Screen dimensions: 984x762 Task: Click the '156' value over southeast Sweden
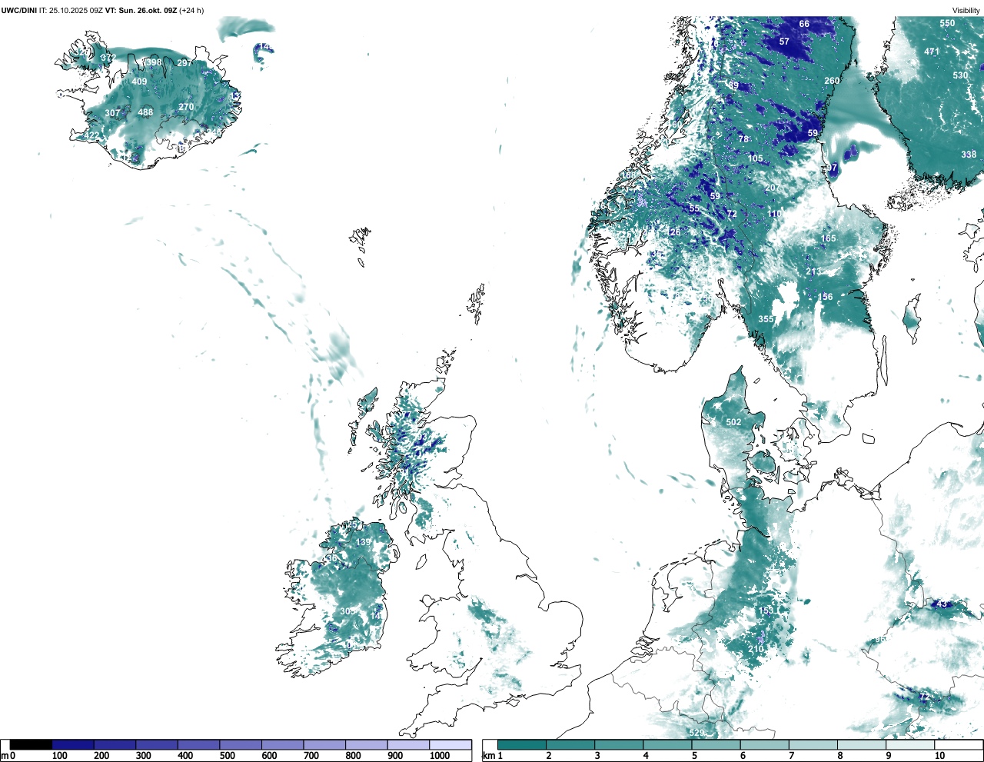[x=825, y=297]
